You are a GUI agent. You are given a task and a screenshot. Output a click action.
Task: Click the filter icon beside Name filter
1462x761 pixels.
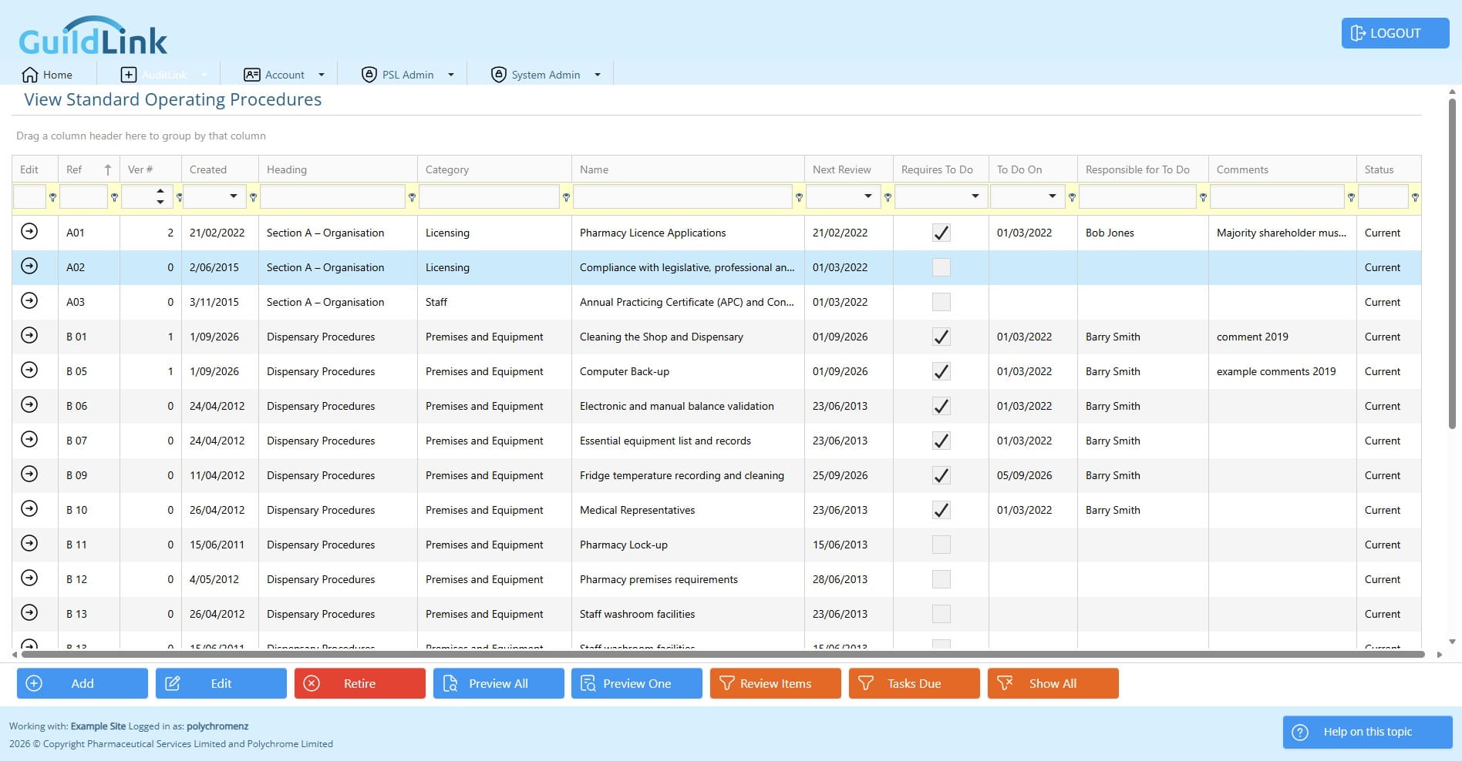(799, 197)
